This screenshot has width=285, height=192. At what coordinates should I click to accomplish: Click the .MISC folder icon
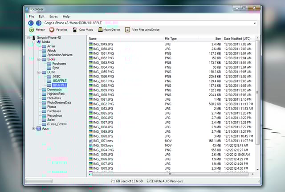[x=49, y=77]
